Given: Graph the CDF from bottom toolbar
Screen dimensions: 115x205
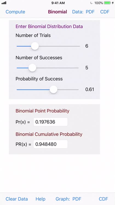Looking at the screenshot, I should [104, 199].
